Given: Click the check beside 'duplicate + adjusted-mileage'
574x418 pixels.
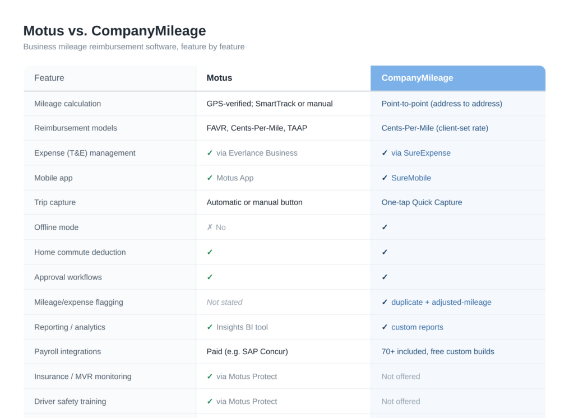Looking at the screenshot, I should pyautogui.click(x=385, y=303).
